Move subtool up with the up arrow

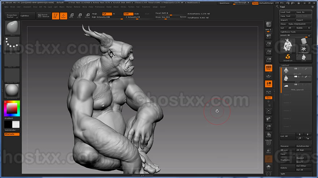pyautogui.click(x=300, y=134)
